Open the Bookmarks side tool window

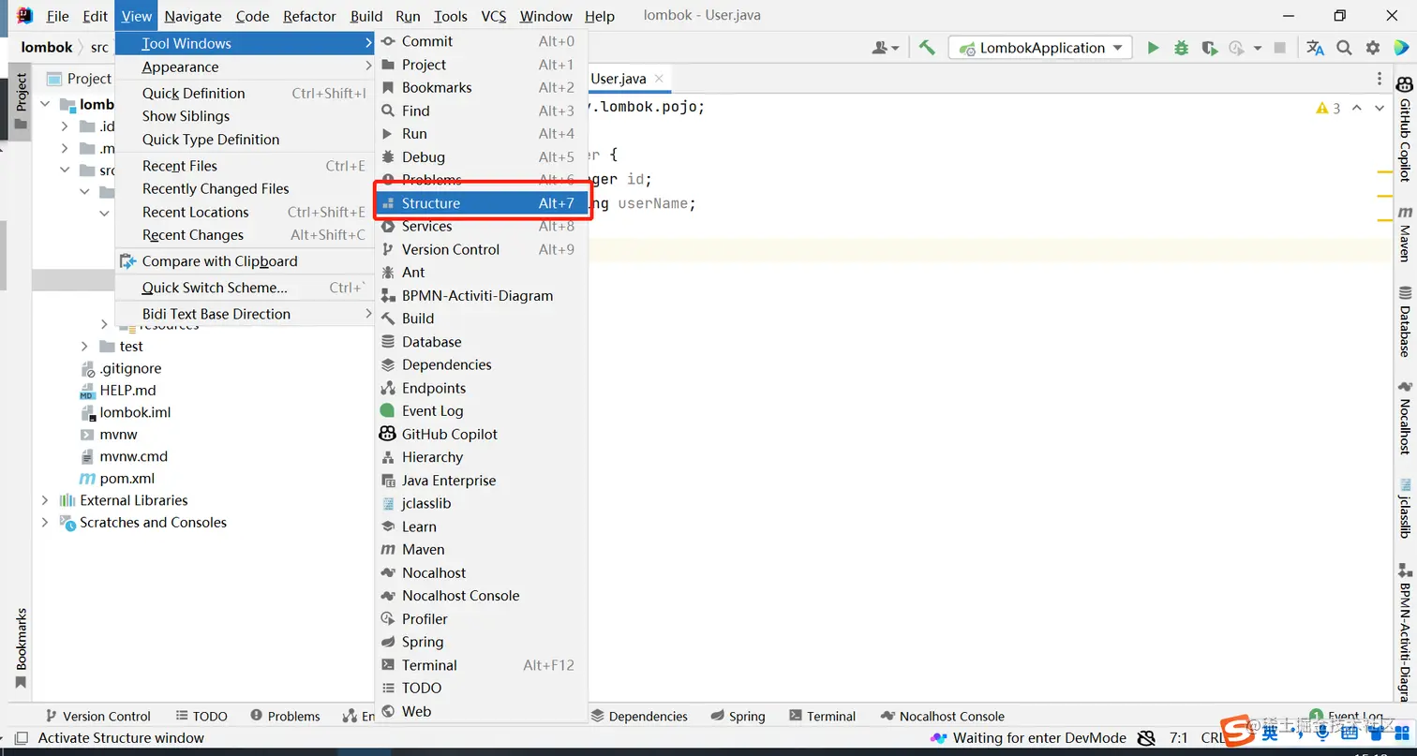coord(21,649)
